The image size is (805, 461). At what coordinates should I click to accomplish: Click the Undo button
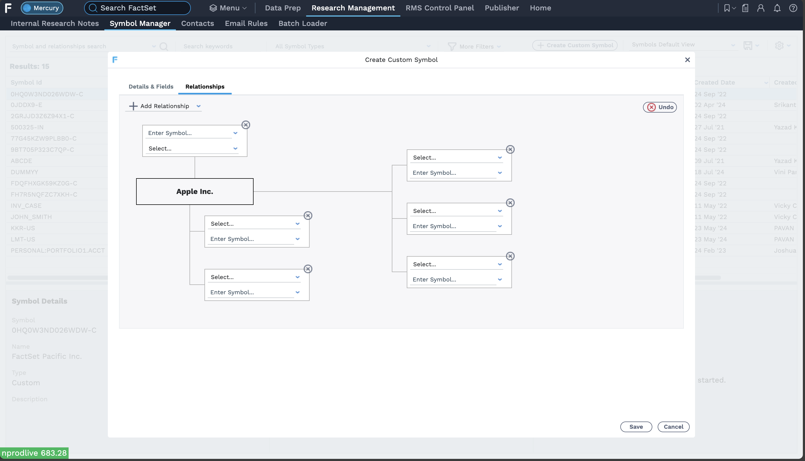pyautogui.click(x=660, y=107)
